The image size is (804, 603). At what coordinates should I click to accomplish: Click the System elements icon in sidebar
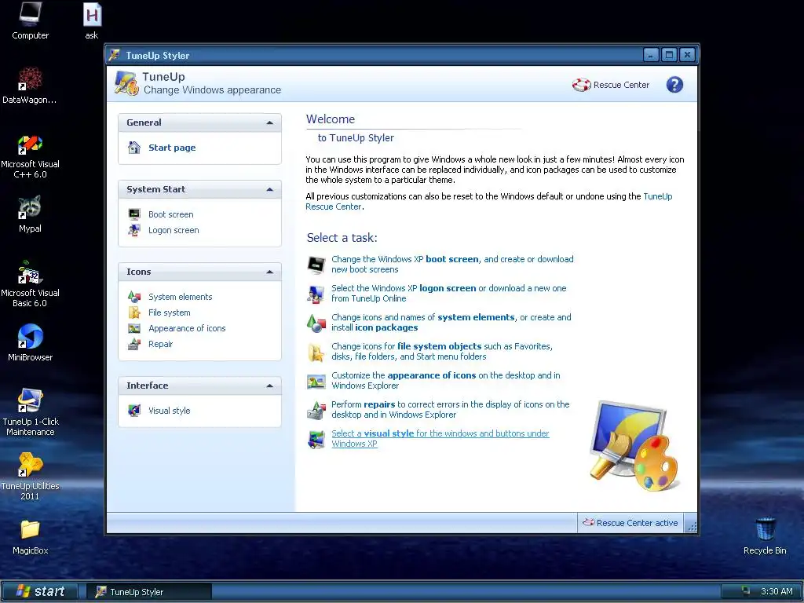pyautogui.click(x=134, y=297)
